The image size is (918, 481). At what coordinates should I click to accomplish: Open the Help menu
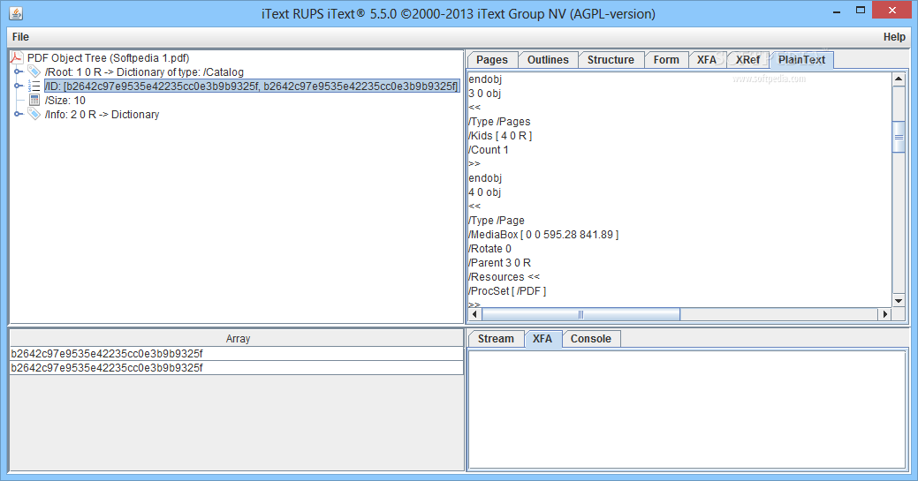tap(894, 37)
